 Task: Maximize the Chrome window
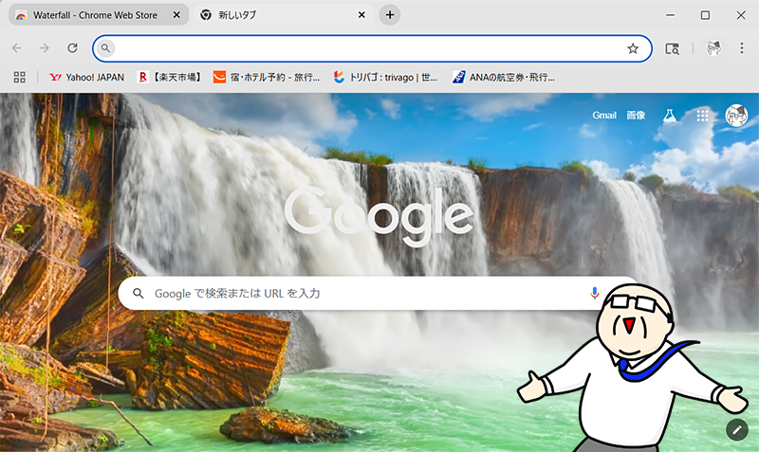coord(705,15)
